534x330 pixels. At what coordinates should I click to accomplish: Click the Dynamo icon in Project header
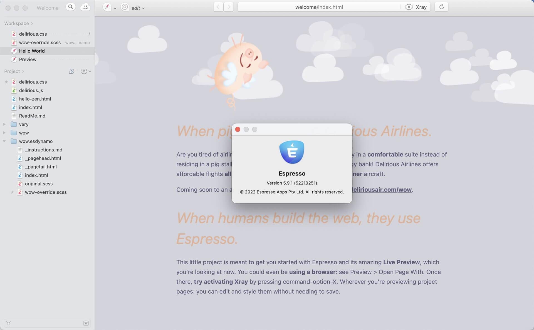71,71
